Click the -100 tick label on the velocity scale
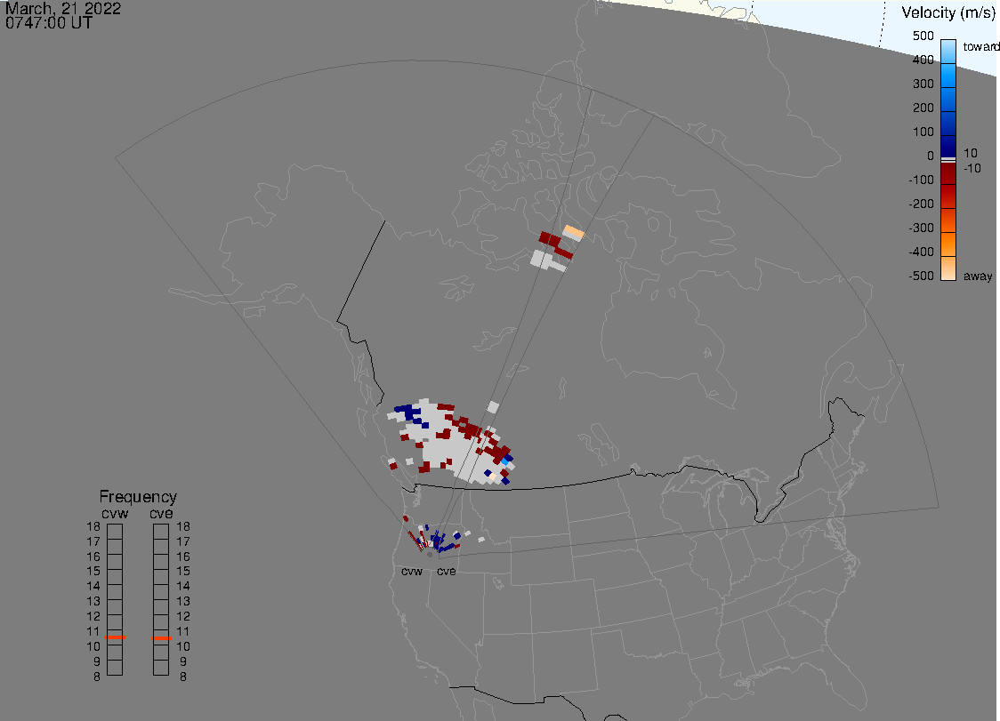The image size is (1000, 721). click(921, 180)
